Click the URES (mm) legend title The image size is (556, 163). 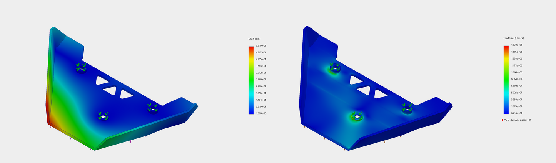pyautogui.click(x=255, y=39)
